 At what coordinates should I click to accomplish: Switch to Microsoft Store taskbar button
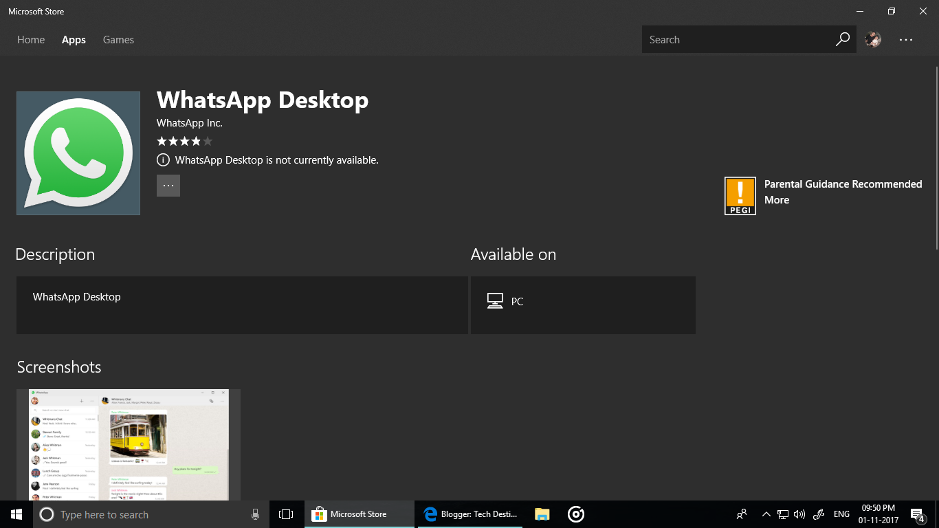[359, 514]
